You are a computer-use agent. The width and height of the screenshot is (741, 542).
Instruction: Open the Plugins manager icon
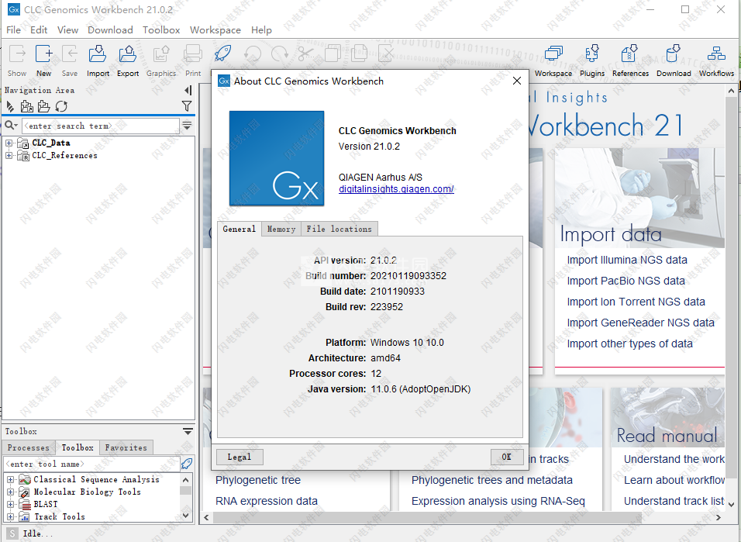[592, 60]
